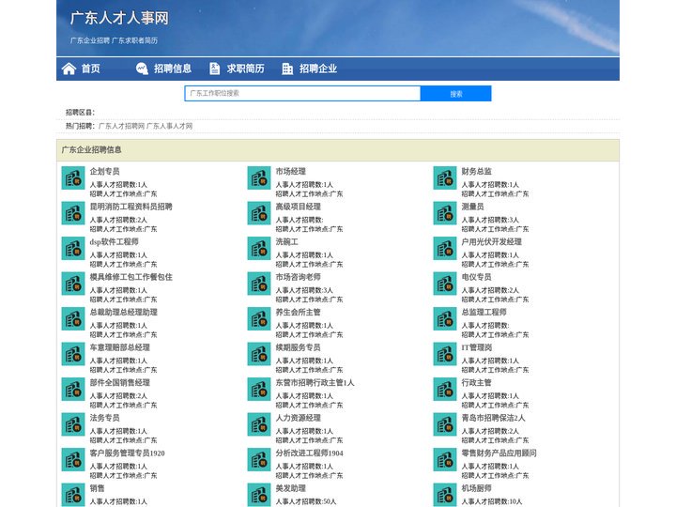Open the 洗碗工 job title link
Image resolution: width=676 pixels, height=507 pixels.
[287, 242]
